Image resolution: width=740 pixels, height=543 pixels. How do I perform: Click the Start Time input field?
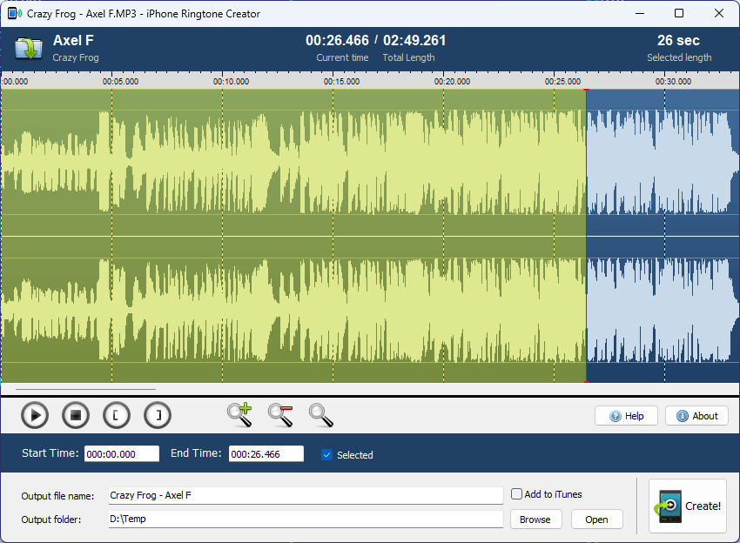point(122,454)
